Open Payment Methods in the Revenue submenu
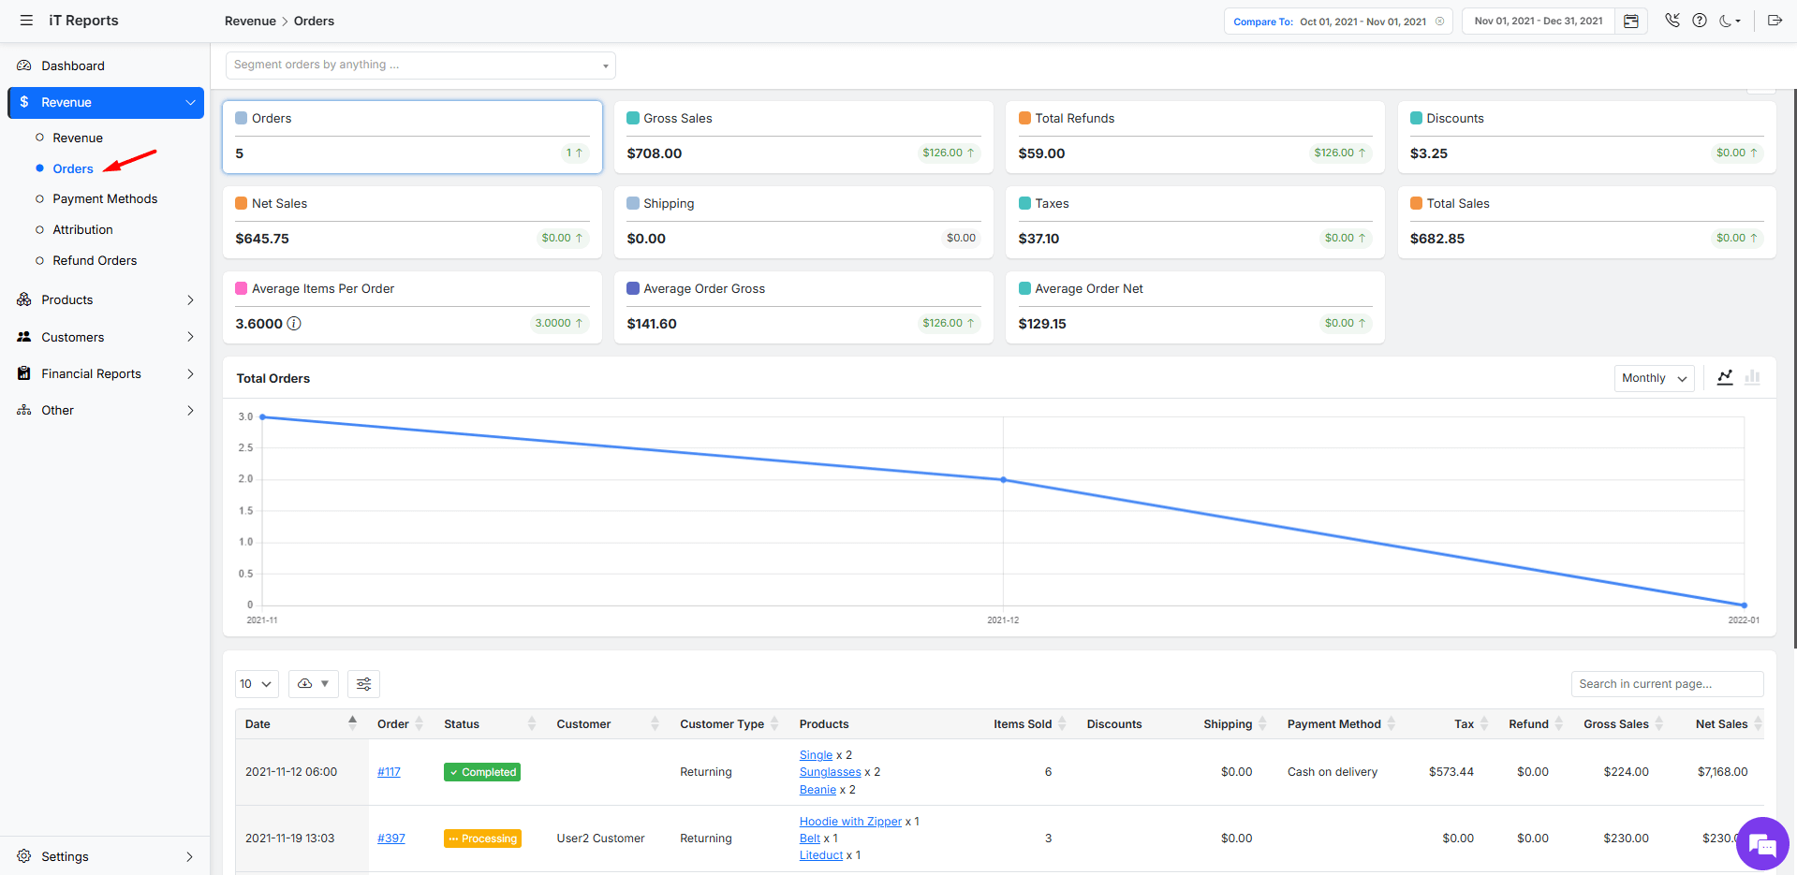Screen dimensions: 1797x875 pos(105,199)
